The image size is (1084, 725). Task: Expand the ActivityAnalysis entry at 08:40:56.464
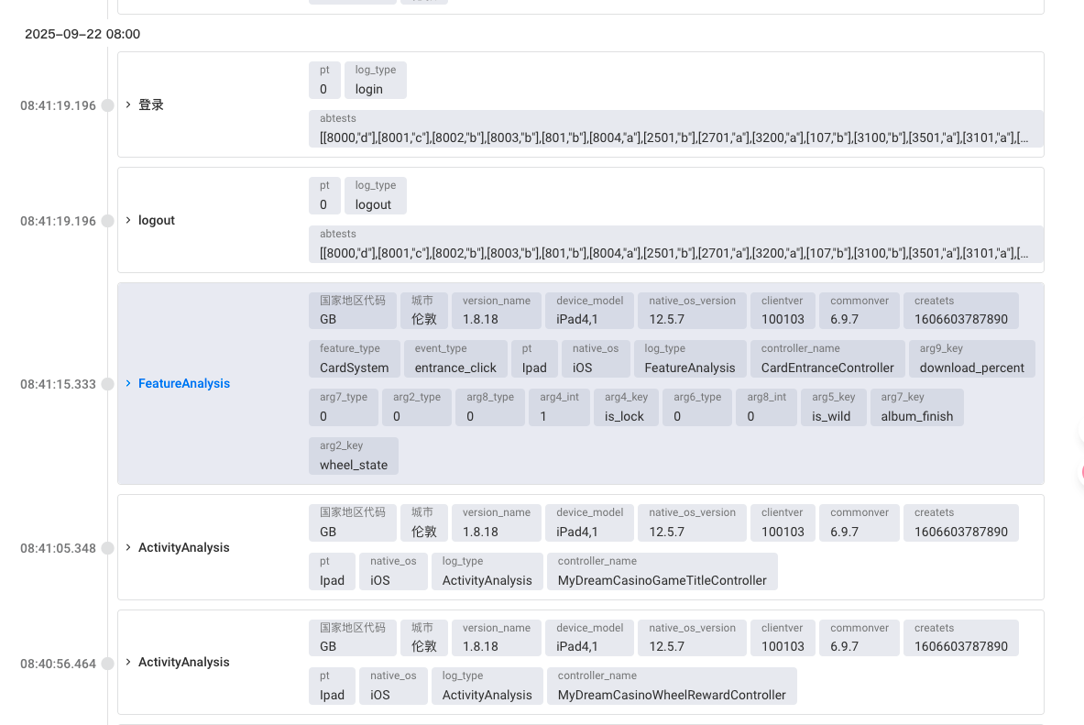tap(128, 663)
